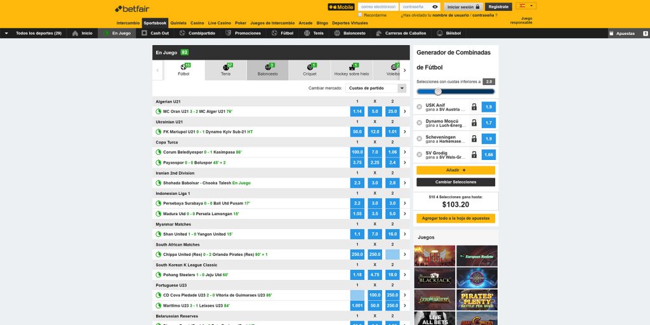Viewport: 650px width, 325px height.
Task: Select draw odds 2.25 for Payasspor match
Action: tap(375, 162)
